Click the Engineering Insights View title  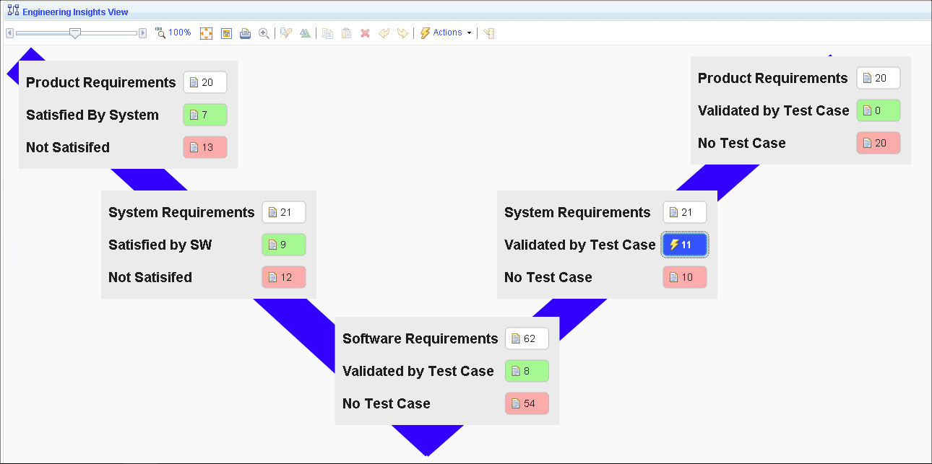[x=75, y=12]
